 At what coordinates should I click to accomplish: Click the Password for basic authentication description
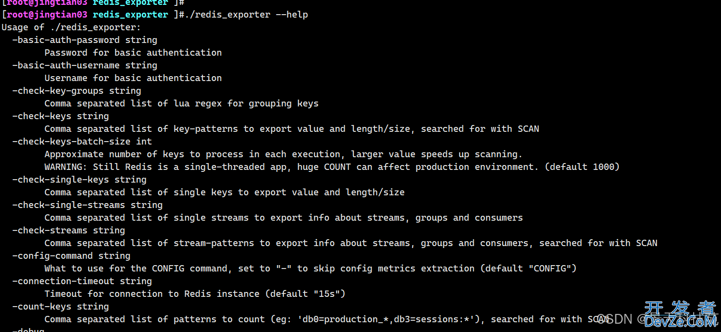[133, 53]
